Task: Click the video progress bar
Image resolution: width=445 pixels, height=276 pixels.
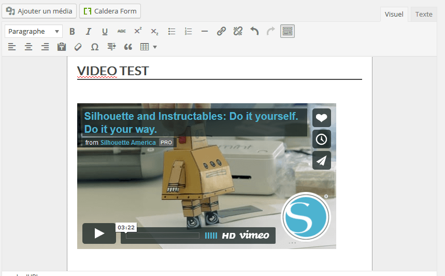Action: (x=163, y=236)
